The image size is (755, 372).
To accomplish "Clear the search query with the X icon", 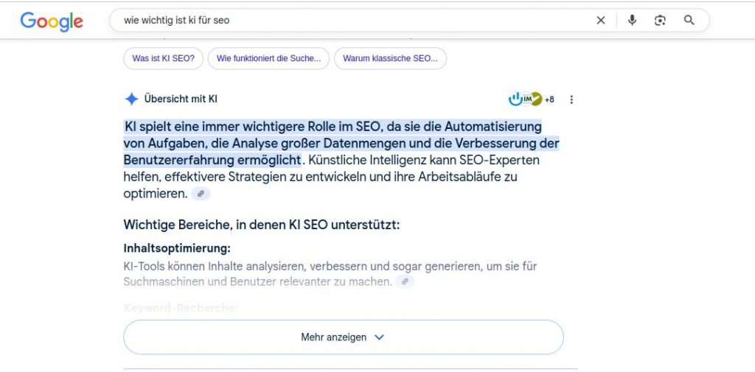I will pyautogui.click(x=600, y=20).
